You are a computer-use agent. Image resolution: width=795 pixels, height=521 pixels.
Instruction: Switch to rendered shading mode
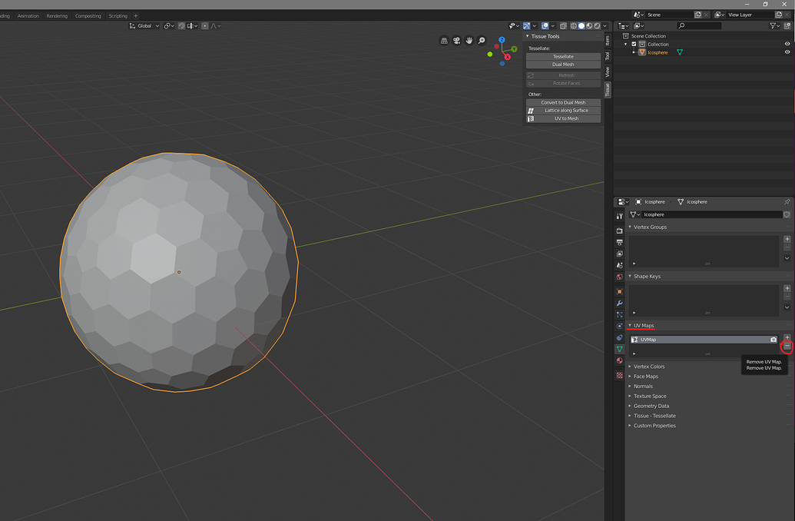(x=598, y=26)
